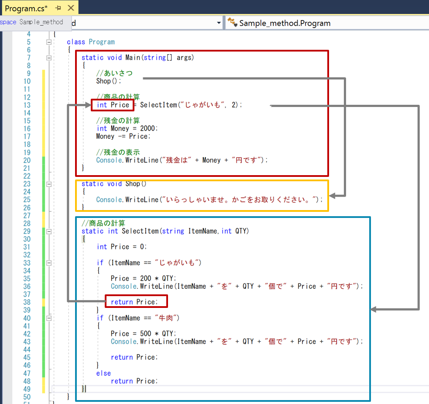Screen dimensions: 429x404
Task: Collapse the if 牛肉 outline block
Action: pyautogui.click(x=49, y=318)
